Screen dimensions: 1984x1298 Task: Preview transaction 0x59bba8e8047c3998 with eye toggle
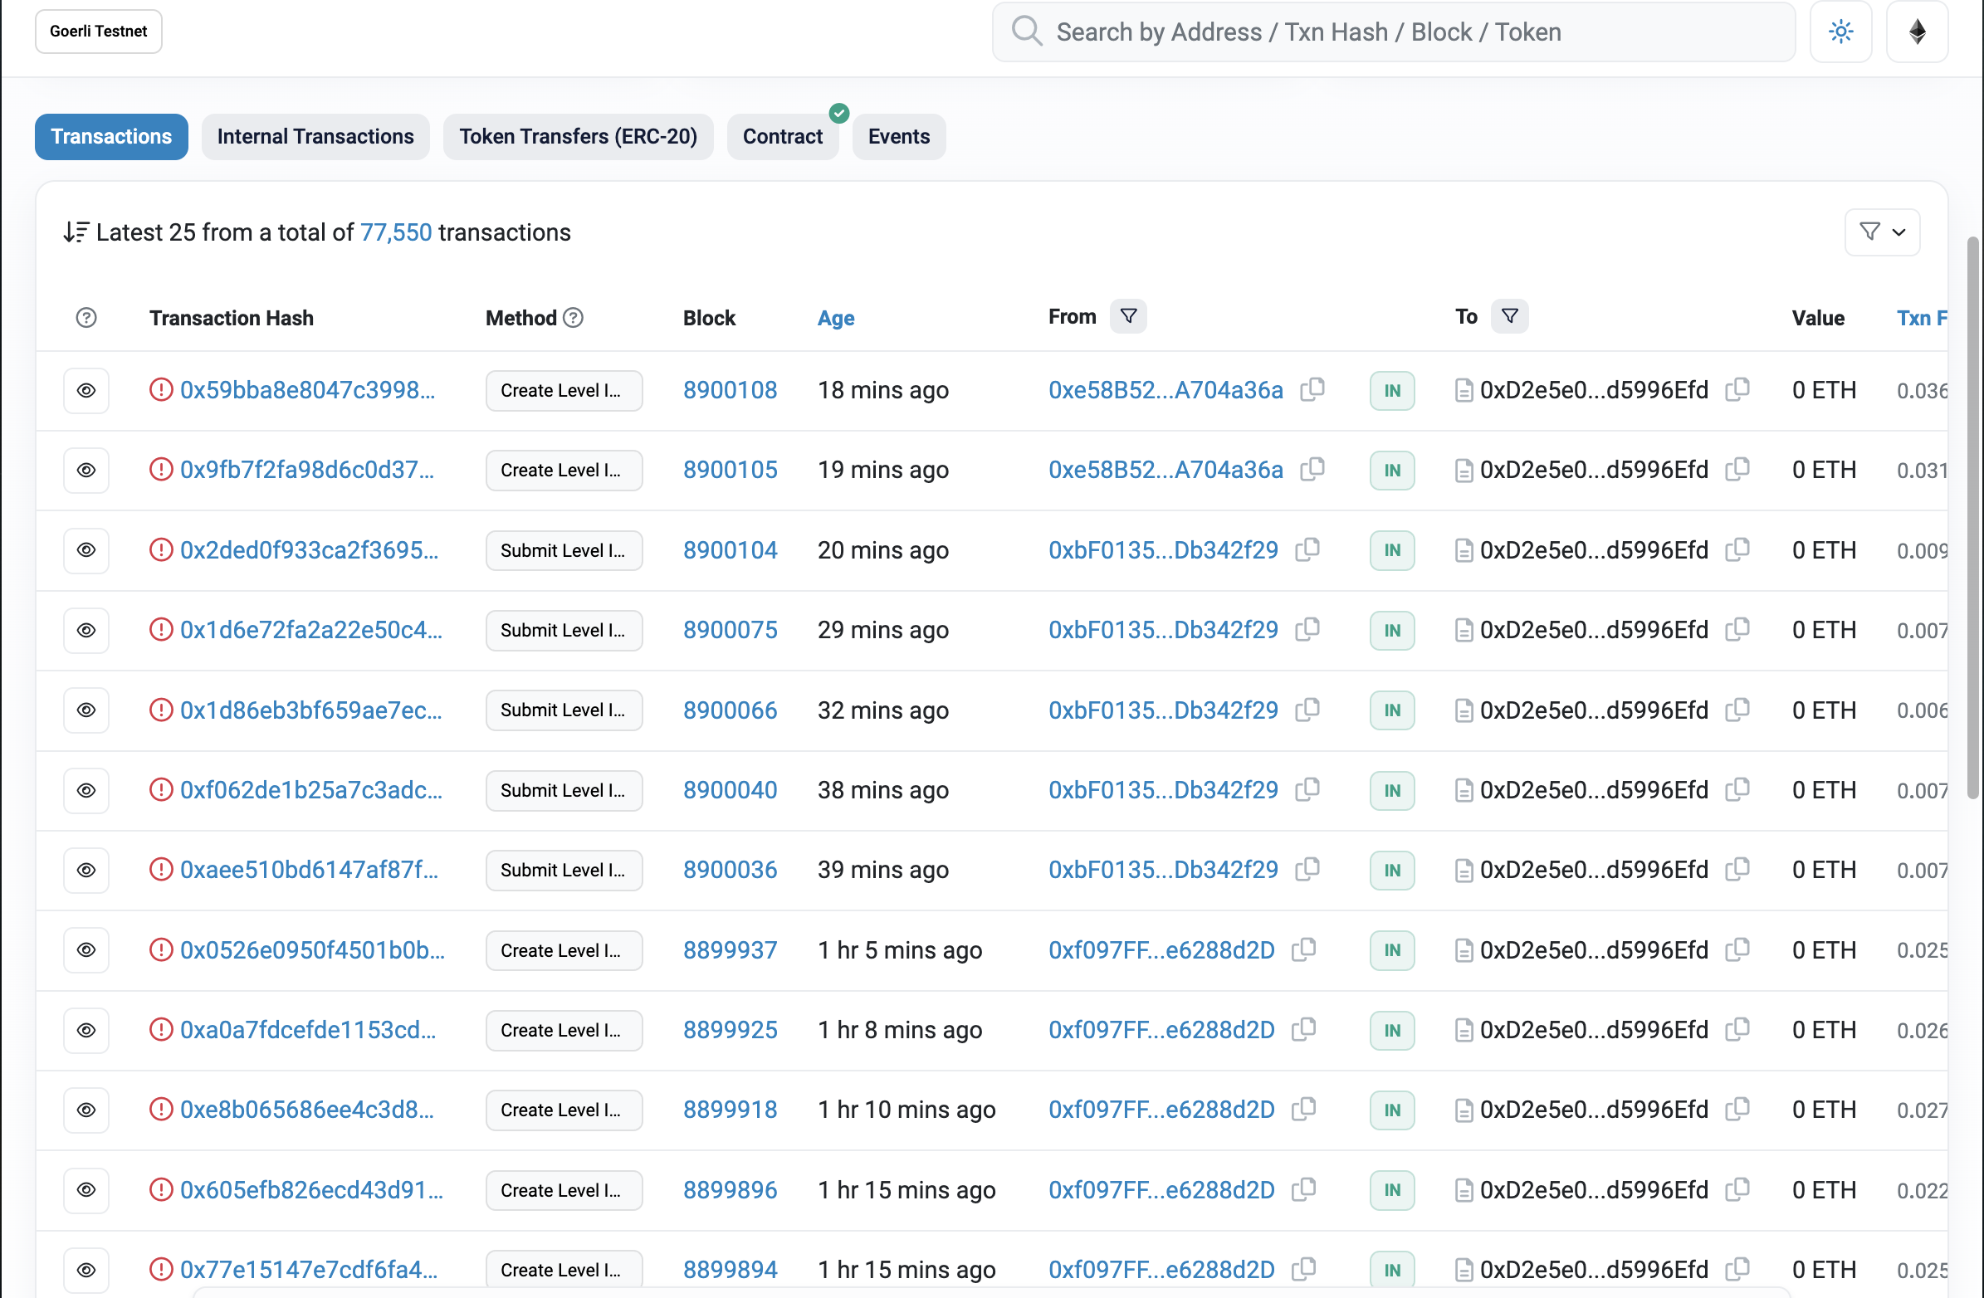pyautogui.click(x=86, y=390)
